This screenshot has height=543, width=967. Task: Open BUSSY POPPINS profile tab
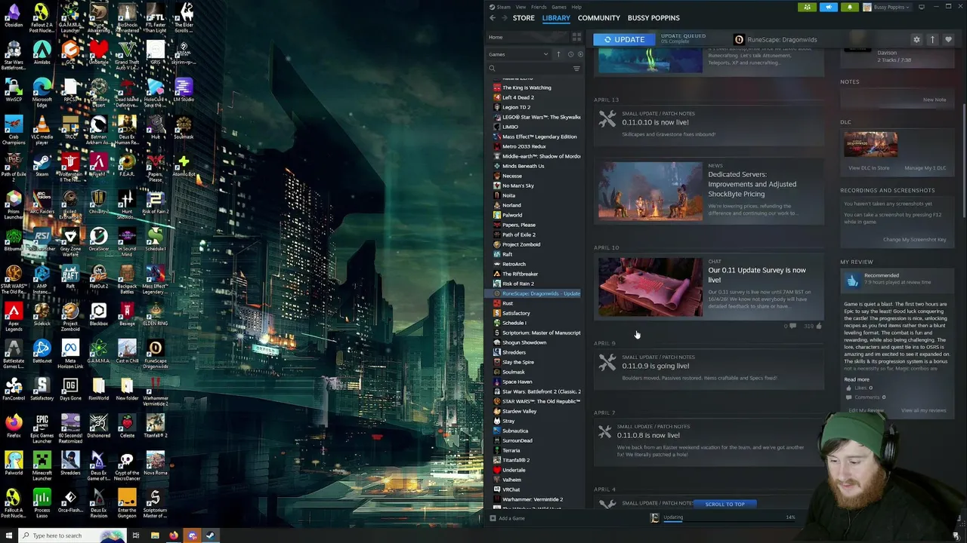point(653,18)
